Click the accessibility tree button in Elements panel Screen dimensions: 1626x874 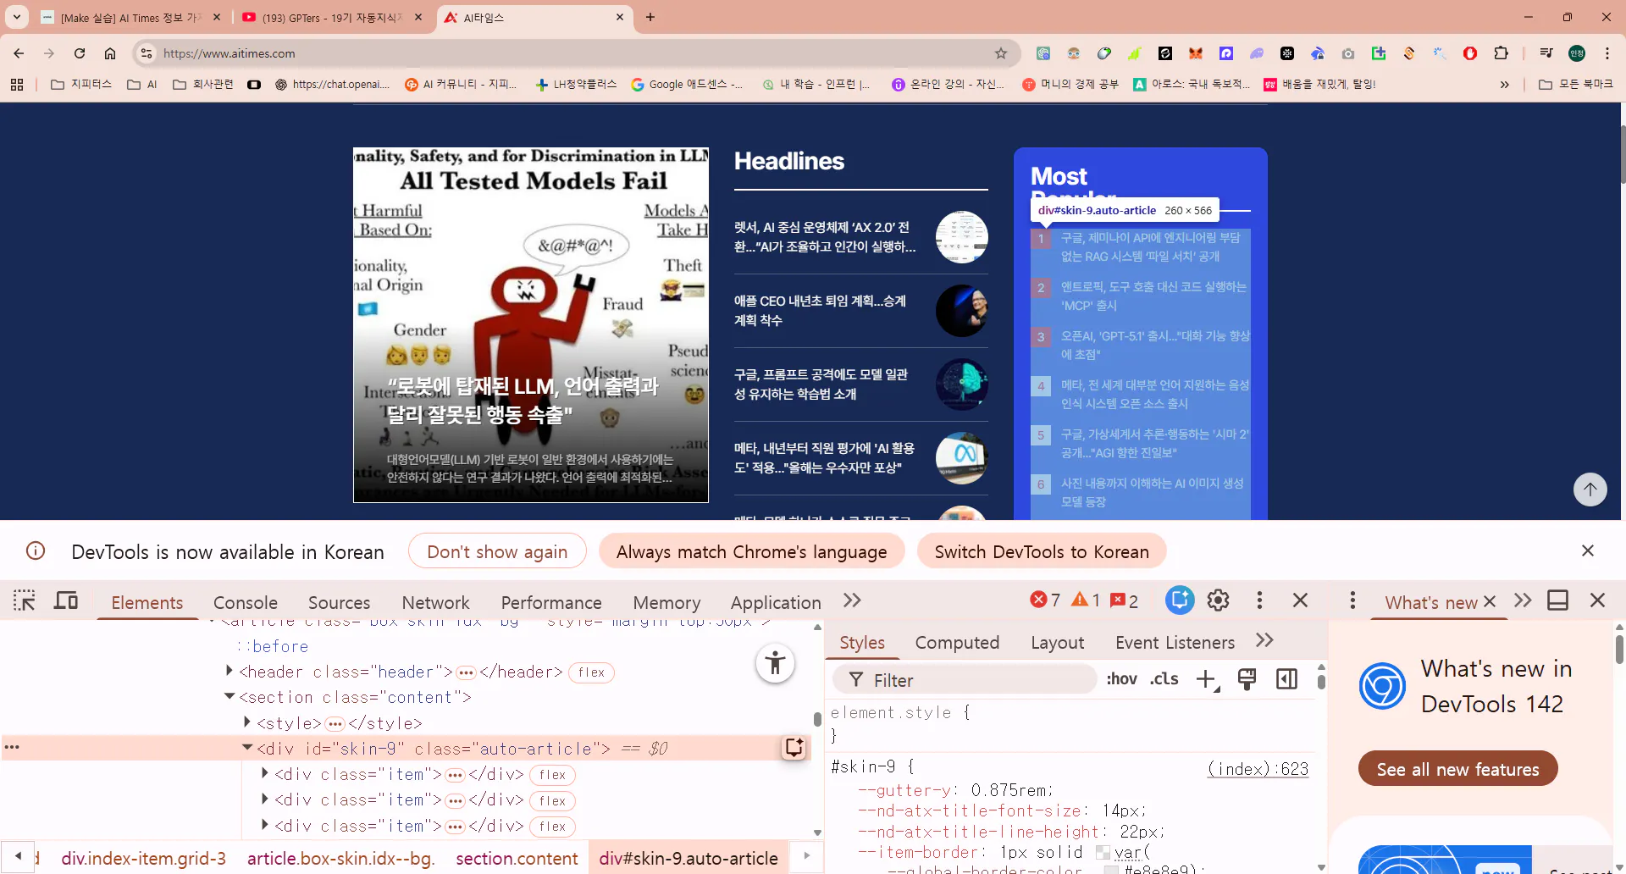click(775, 663)
